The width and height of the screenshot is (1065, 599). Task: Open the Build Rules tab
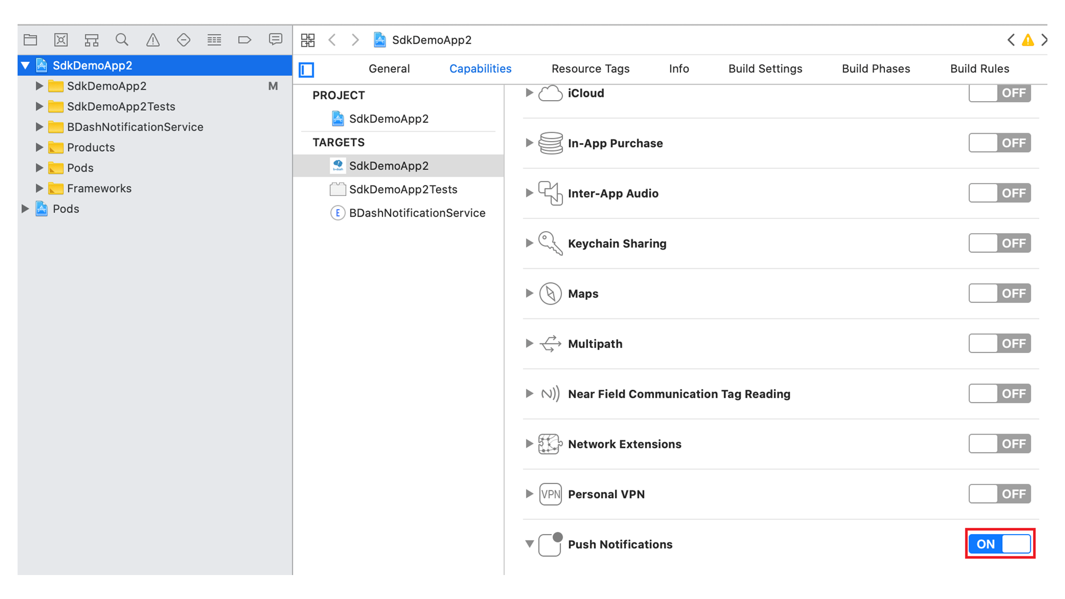pyautogui.click(x=980, y=69)
